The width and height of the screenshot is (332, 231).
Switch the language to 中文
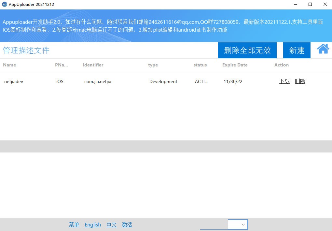click(111, 224)
